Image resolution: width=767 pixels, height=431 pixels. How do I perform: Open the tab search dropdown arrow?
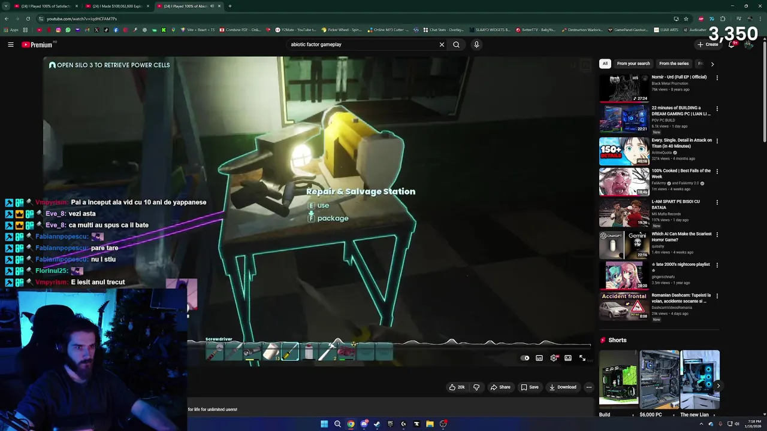pyautogui.click(x=5, y=6)
